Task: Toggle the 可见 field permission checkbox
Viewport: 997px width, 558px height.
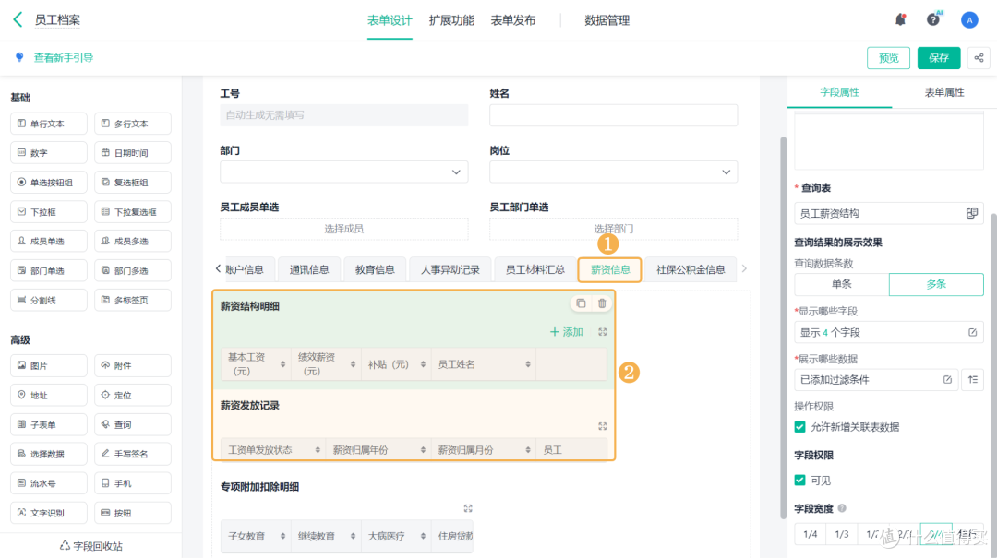Action: (x=799, y=480)
